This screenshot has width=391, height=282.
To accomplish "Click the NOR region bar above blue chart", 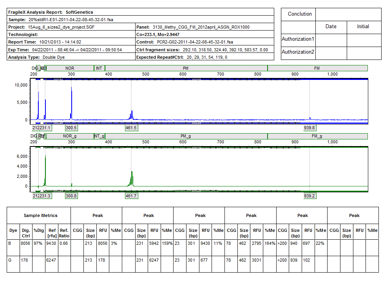I will pyautogui.click(x=70, y=68).
